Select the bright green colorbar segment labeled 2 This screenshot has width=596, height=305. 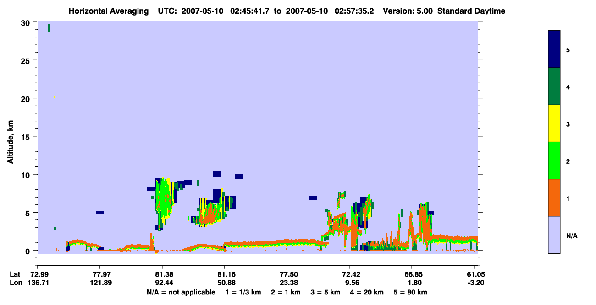tap(554, 161)
